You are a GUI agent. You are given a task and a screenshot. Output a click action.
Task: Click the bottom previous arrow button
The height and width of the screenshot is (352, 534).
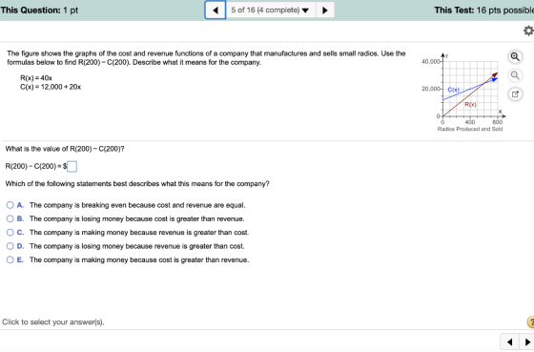509,342
